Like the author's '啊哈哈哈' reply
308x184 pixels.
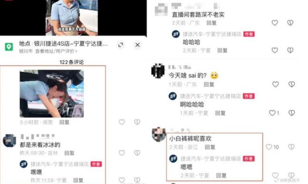[272, 113]
